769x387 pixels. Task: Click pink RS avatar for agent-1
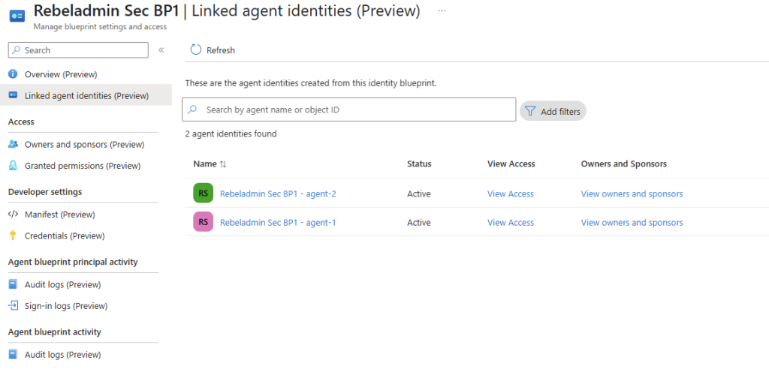(x=203, y=222)
